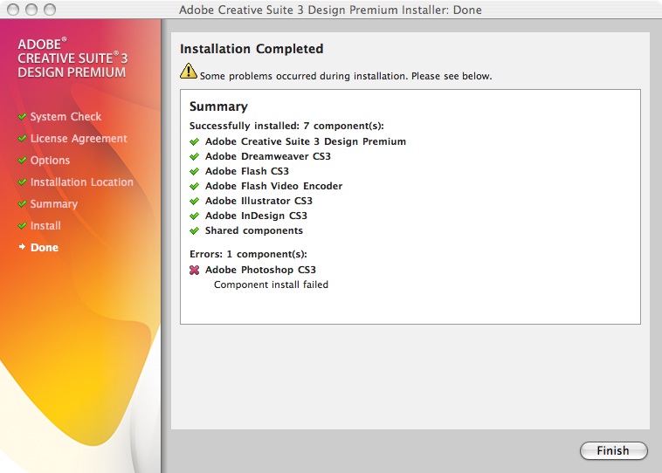Click the checkmark next to Summary sidebar step
Image resolution: width=662 pixels, height=473 pixels.
point(23,204)
